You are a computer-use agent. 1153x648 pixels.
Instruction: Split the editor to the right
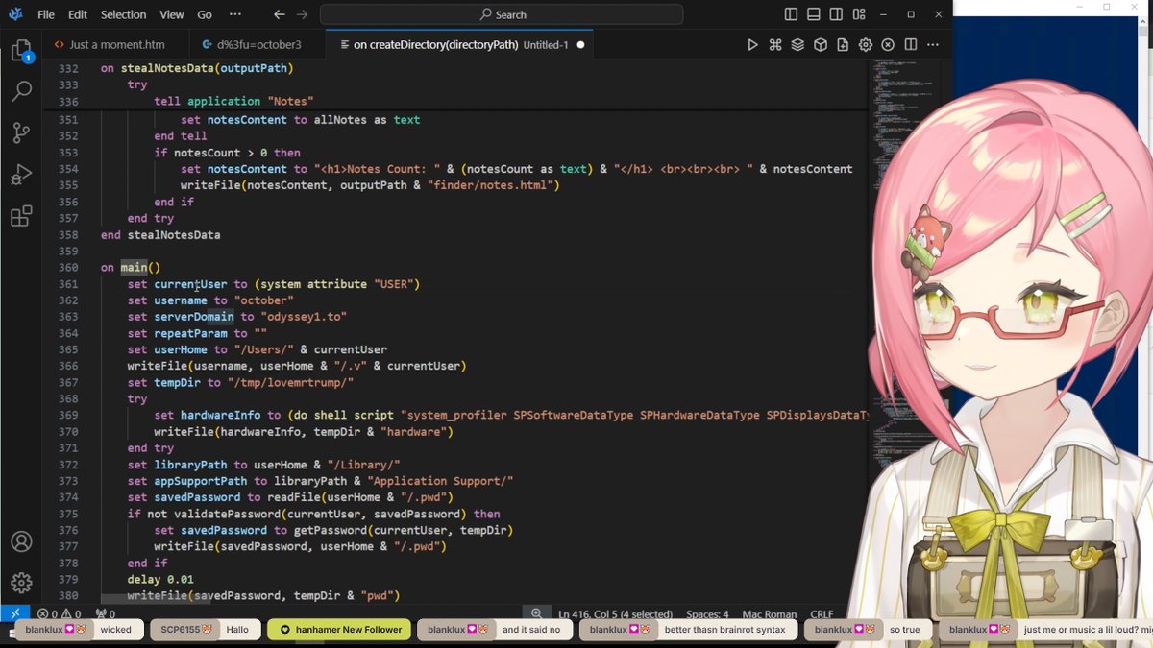coord(910,45)
